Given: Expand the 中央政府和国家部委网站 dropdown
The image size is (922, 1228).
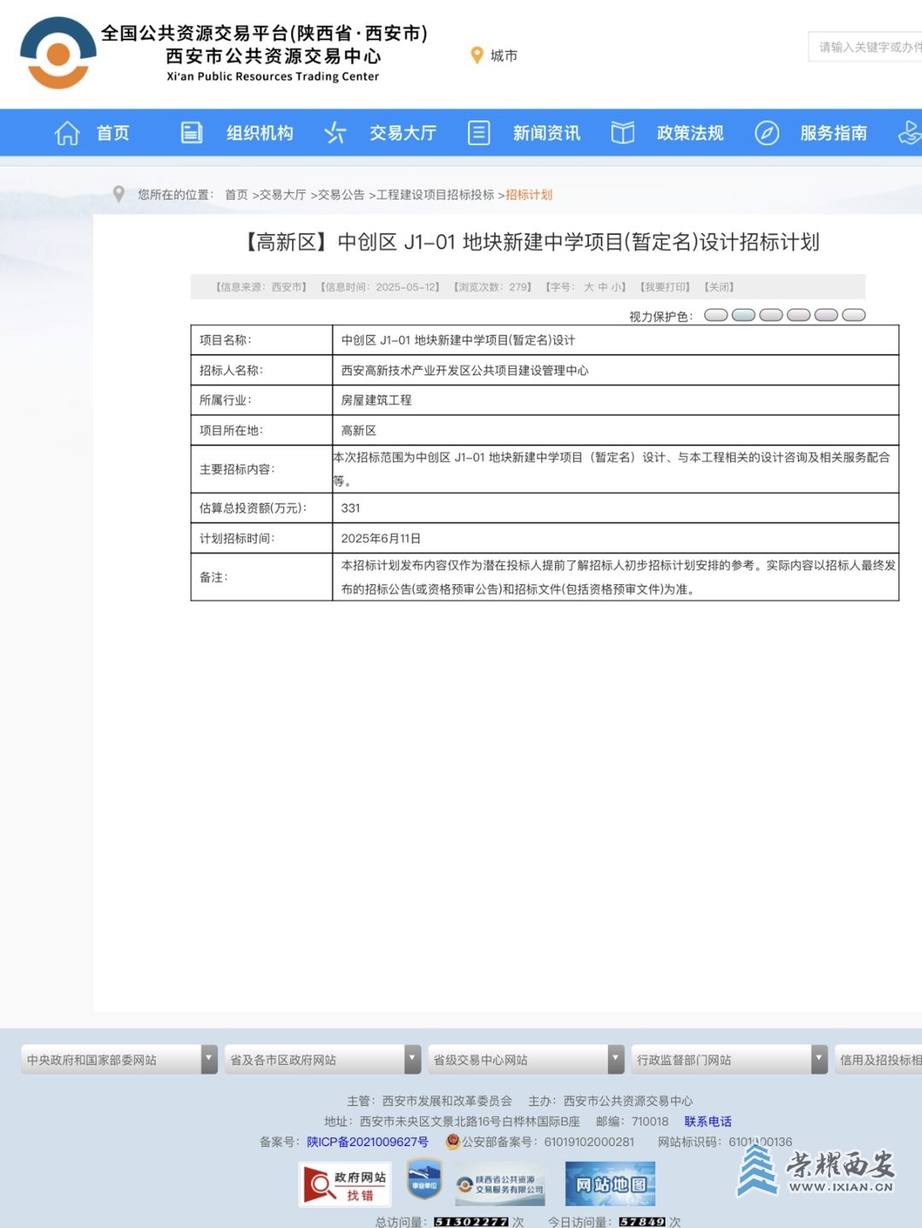Looking at the screenshot, I should (x=120, y=1060).
